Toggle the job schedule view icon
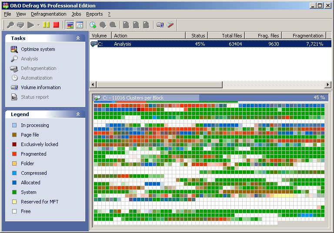The width and height of the screenshot is (334, 233). [79, 25]
